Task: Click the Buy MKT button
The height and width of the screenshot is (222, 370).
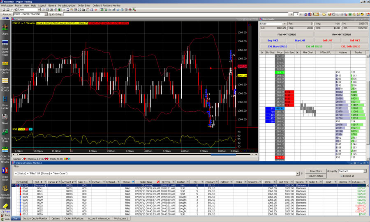Action: click(273, 41)
